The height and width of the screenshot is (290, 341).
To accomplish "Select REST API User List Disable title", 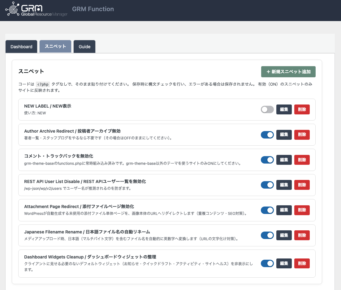I will point(85,181).
